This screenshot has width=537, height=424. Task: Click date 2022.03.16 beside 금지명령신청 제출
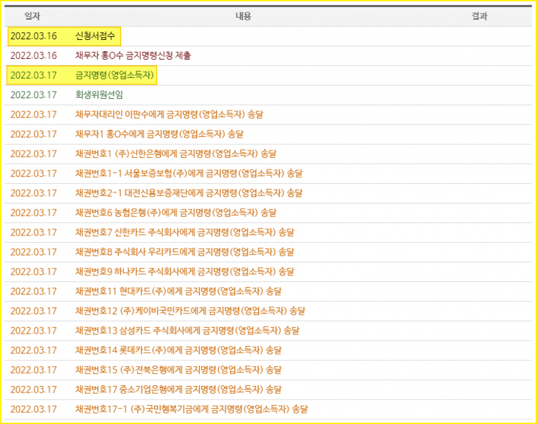[33, 56]
